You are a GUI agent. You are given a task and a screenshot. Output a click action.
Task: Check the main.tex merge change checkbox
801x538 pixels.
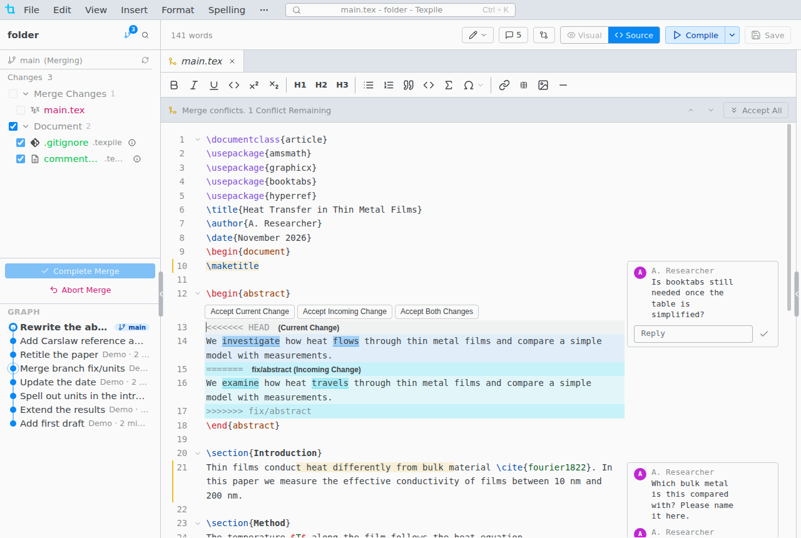coord(21,110)
